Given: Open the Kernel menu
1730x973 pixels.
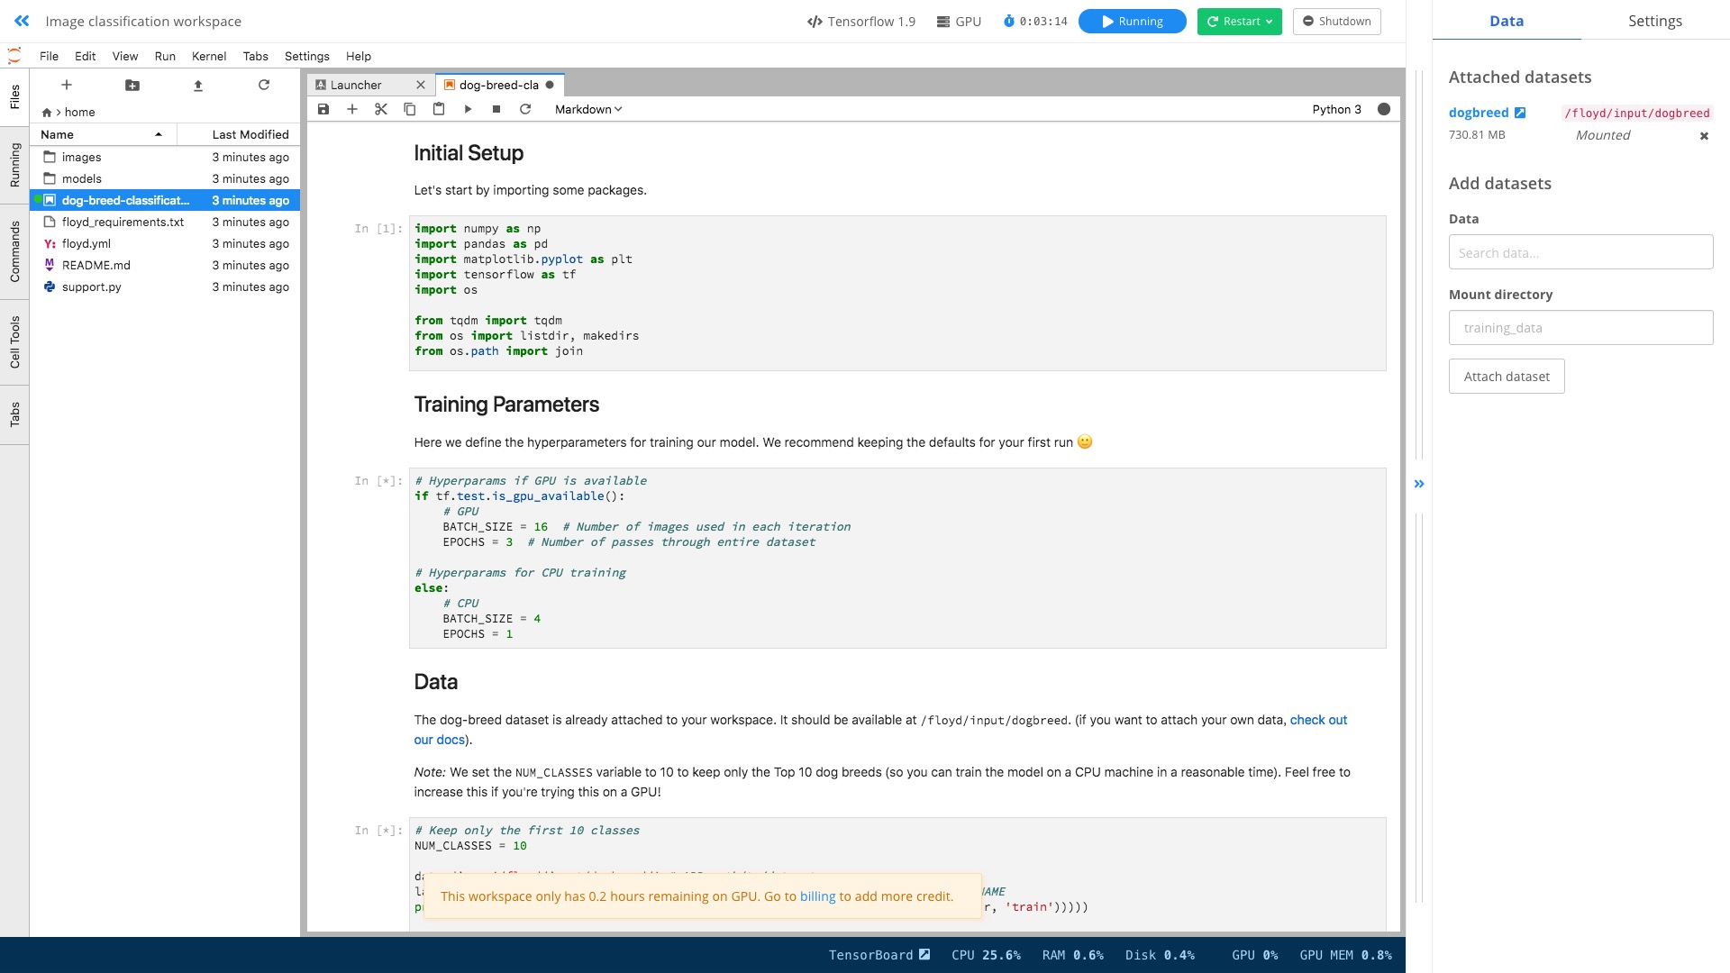Looking at the screenshot, I should click(x=208, y=56).
